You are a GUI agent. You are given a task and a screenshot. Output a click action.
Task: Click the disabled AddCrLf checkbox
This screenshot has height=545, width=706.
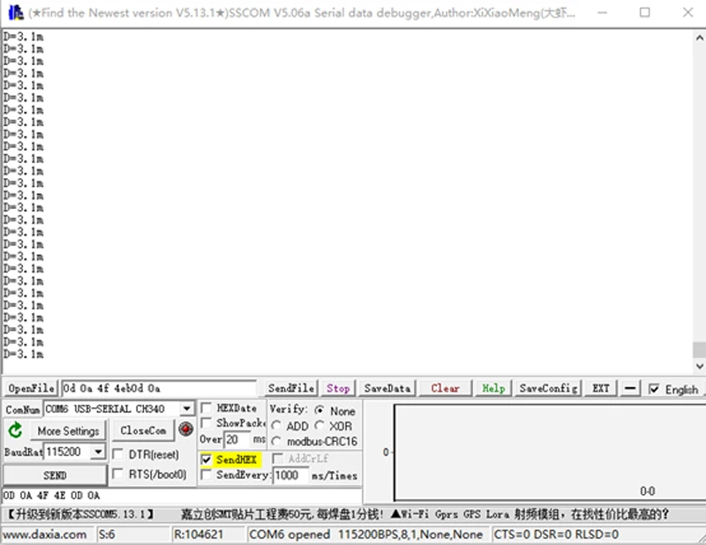pyautogui.click(x=277, y=459)
